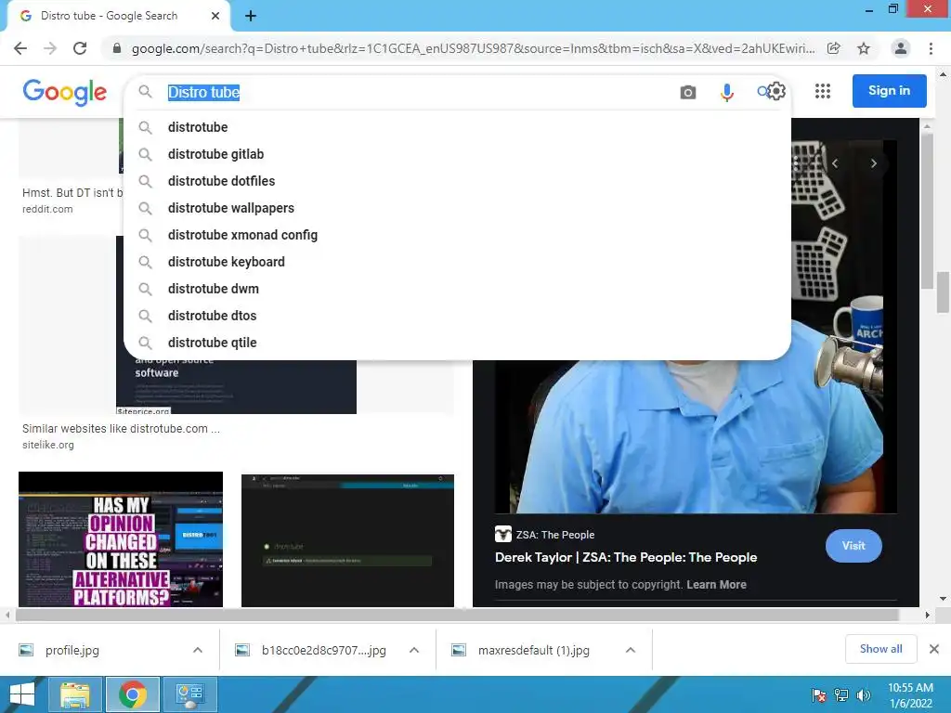The image size is (951, 713).
Task: Choose 'distrotube wallpapers' suggestion
Action: 457,208
